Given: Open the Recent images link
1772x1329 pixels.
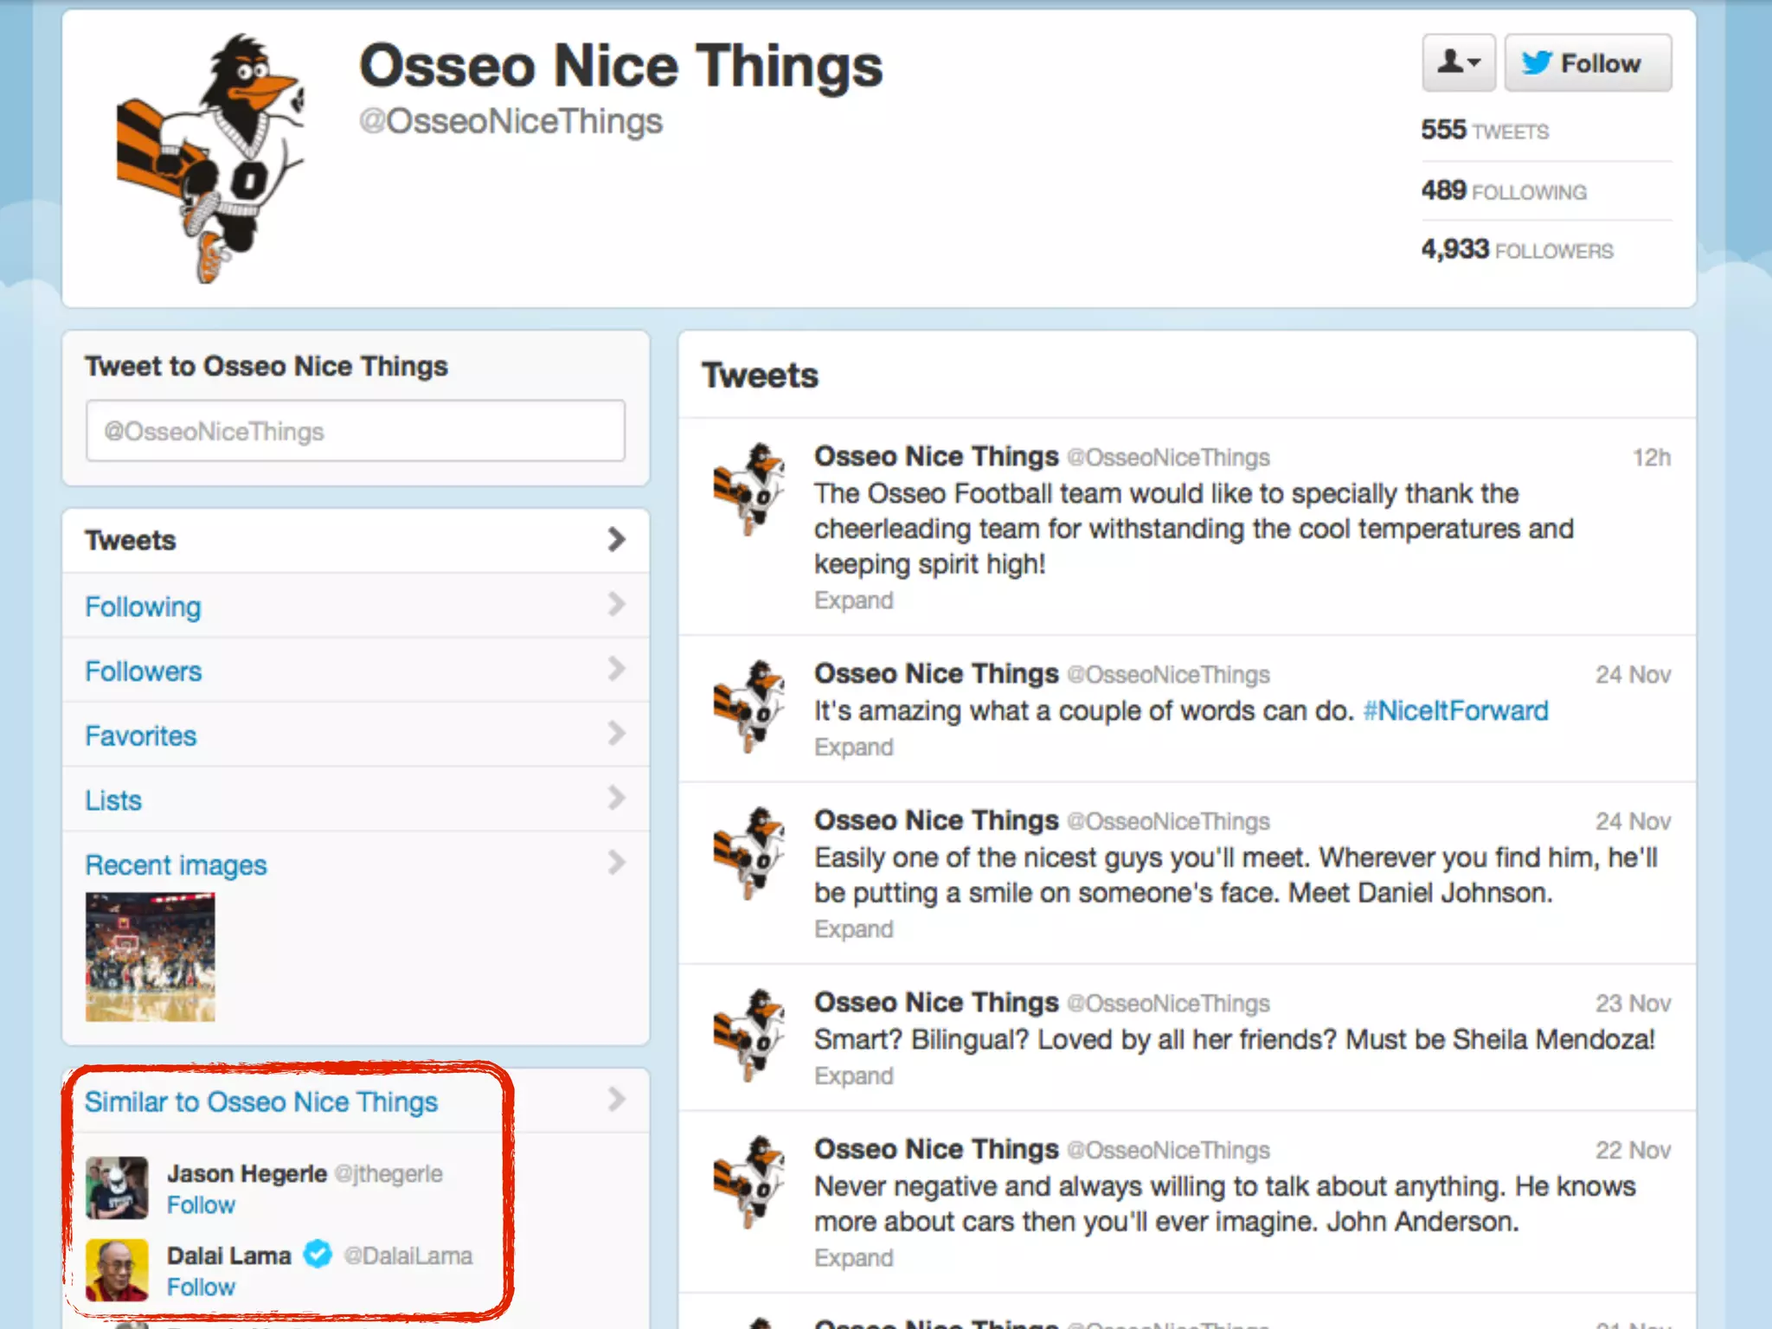Looking at the screenshot, I should (x=176, y=865).
